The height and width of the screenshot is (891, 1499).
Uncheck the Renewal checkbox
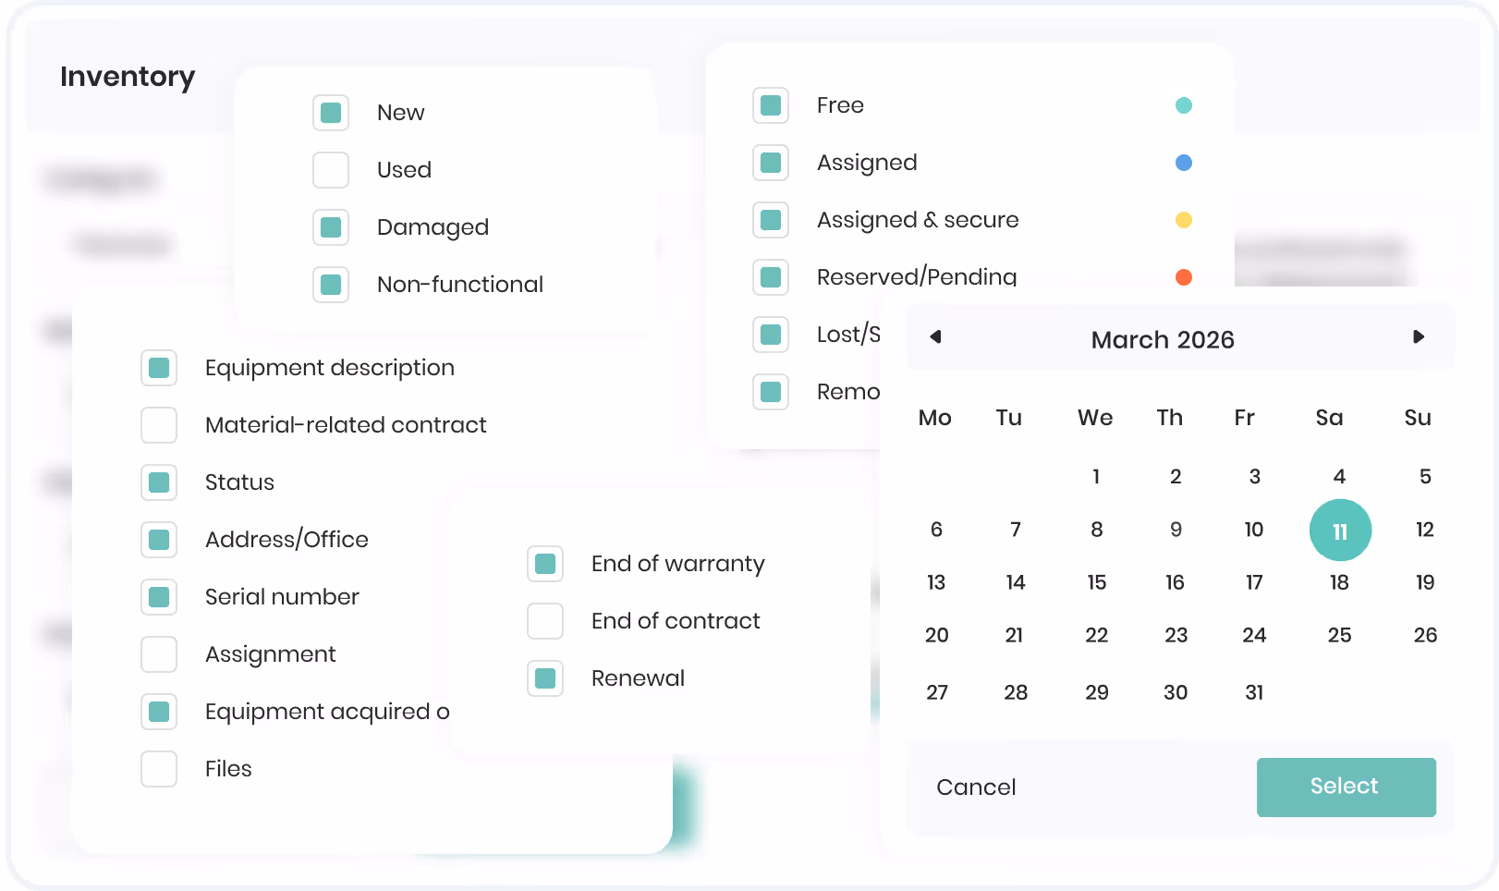tap(545, 678)
